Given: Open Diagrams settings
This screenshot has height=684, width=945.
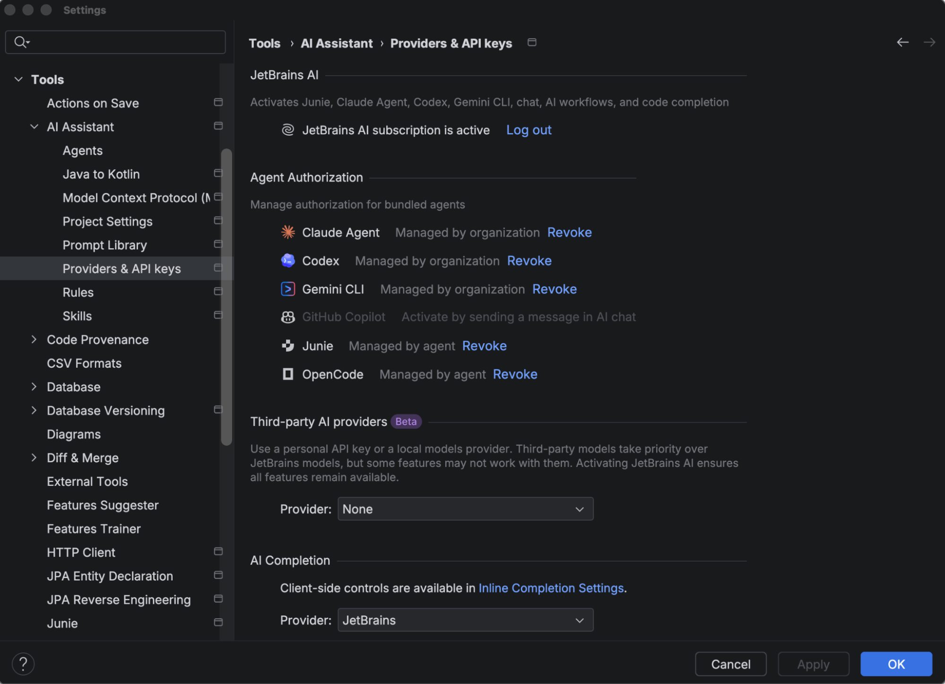Looking at the screenshot, I should click(74, 434).
